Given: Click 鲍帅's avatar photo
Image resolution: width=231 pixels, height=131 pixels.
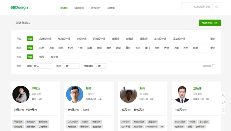Looking at the screenshot, I should (x=75, y=94).
